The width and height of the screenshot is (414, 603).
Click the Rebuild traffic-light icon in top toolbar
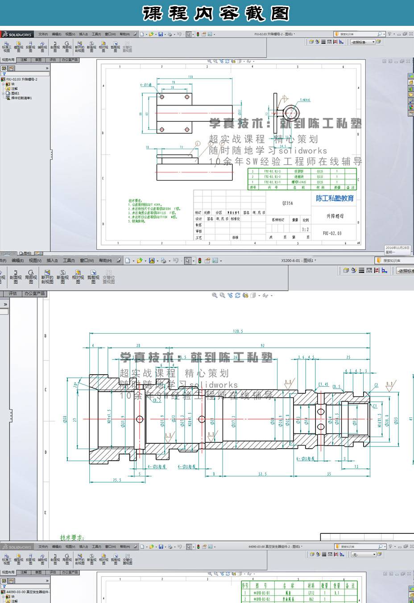tap(197, 34)
